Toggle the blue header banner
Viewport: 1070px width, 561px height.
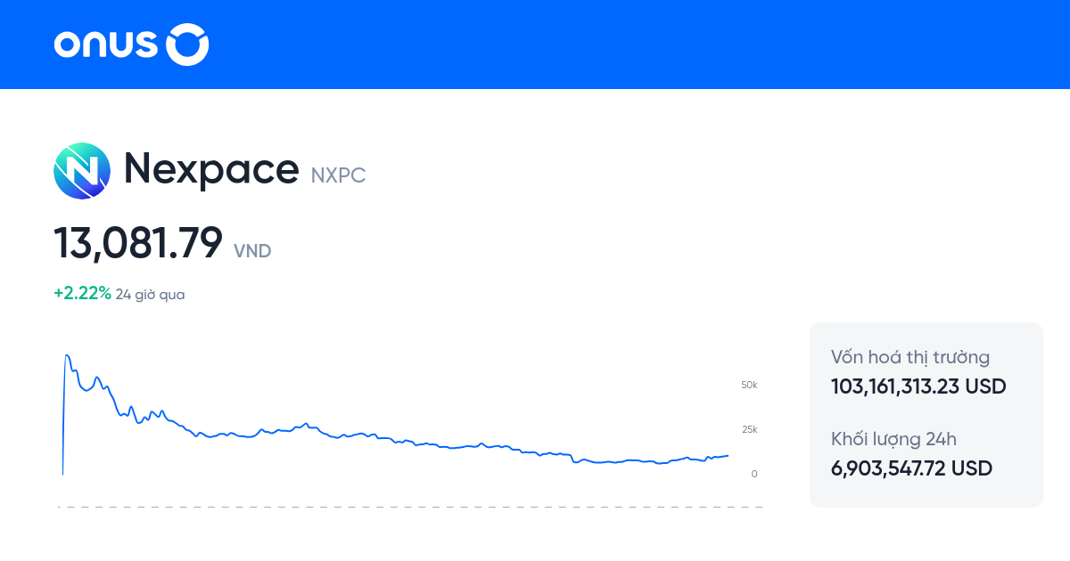point(535,44)
